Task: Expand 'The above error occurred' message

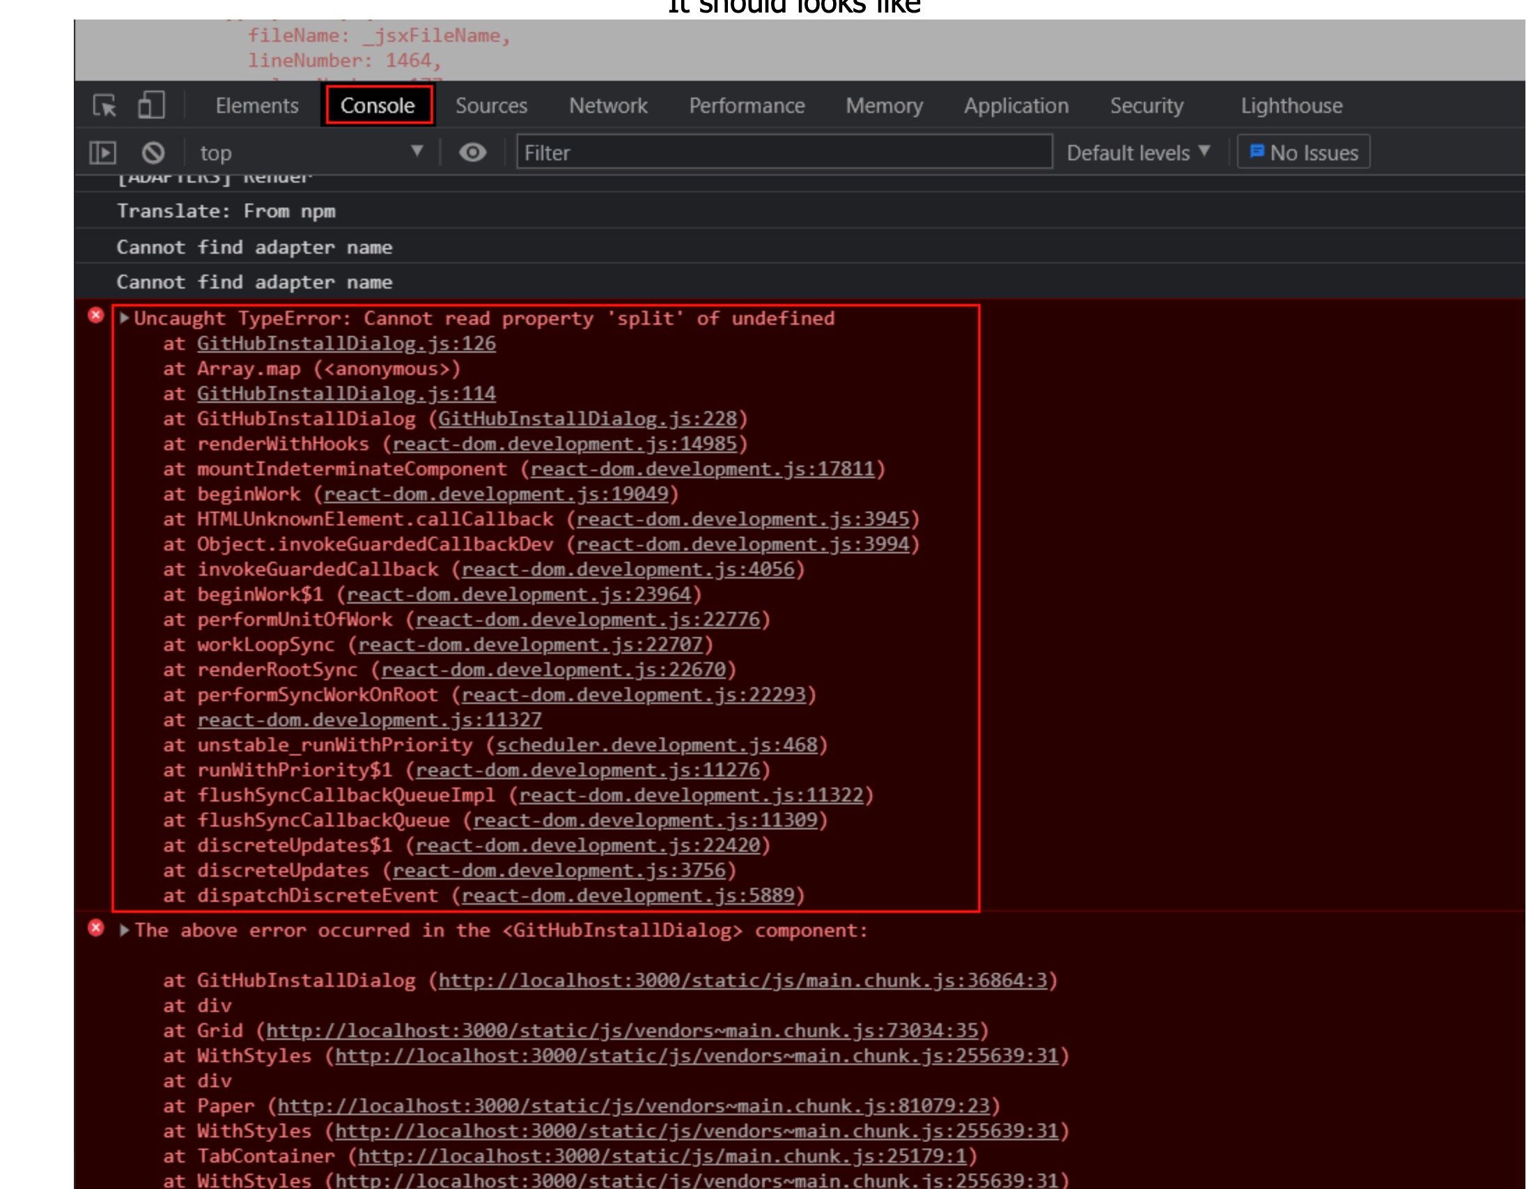Action: click(124, 930)
